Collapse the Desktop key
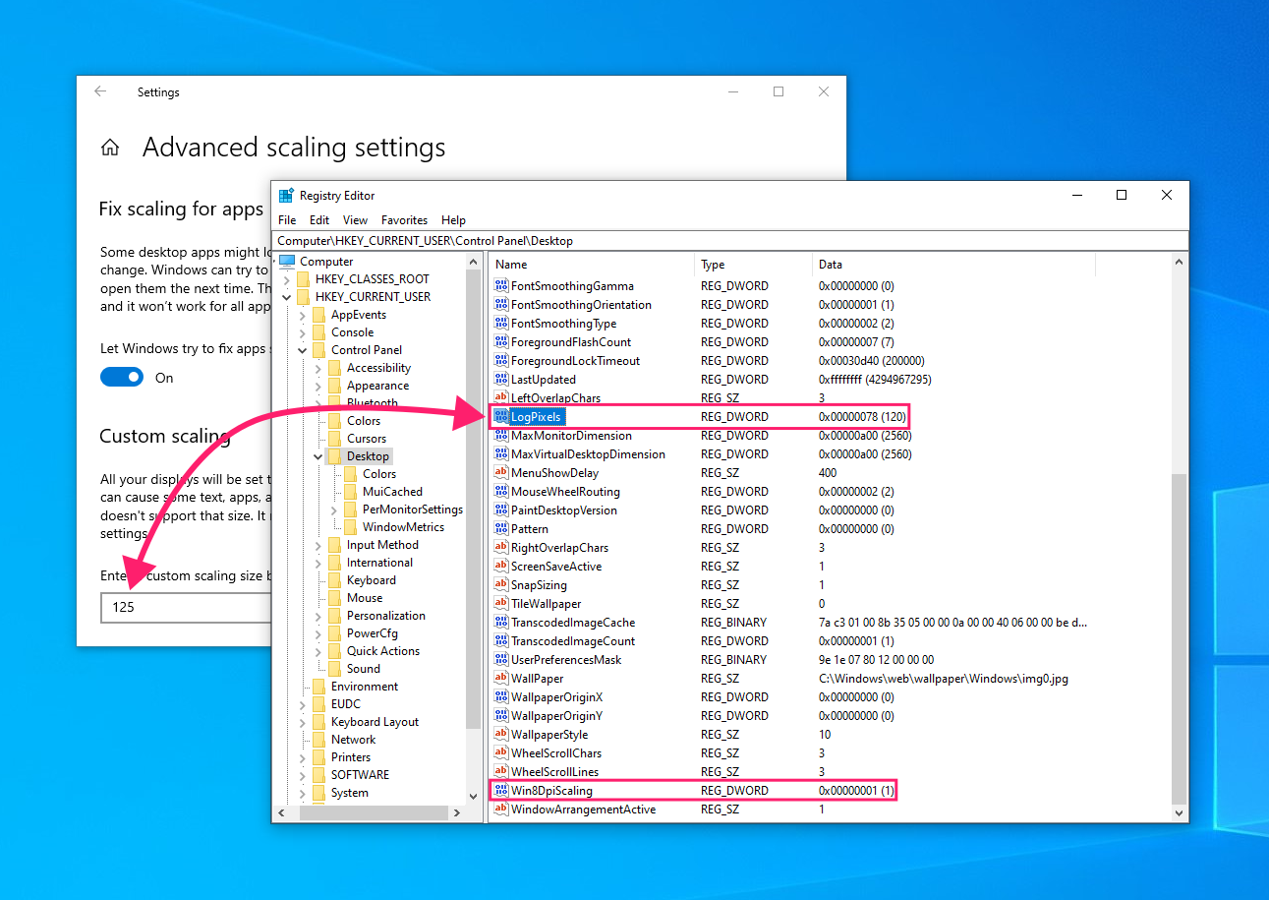This screenshot has width=1269, height=900. click(317, 456)
